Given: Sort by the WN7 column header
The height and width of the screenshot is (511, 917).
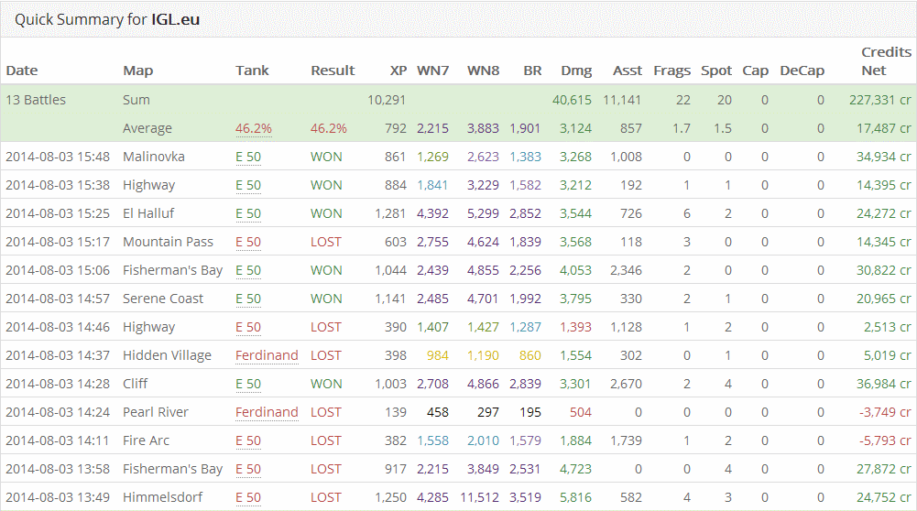Looking at the screenshot, I should 432,71.
